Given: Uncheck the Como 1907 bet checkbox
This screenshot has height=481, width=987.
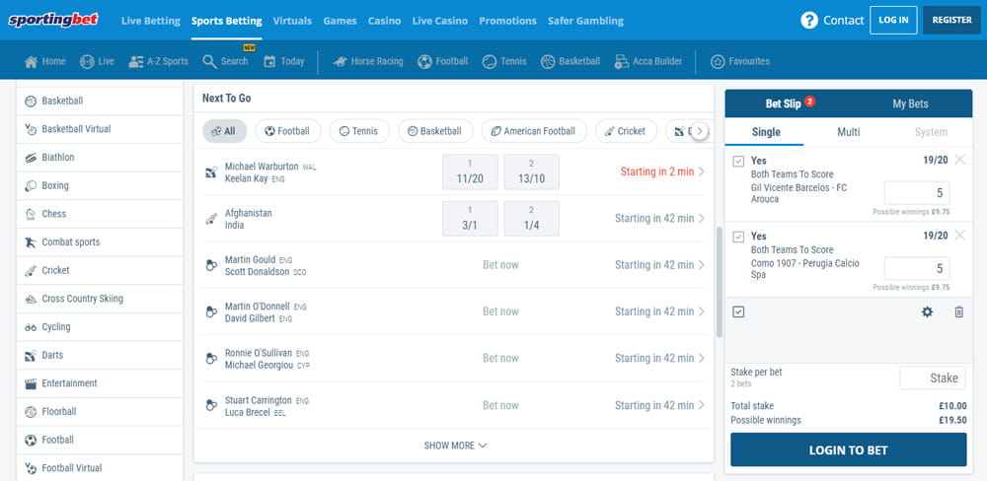Looking at the screenshot, I should [x=738, y=237].
